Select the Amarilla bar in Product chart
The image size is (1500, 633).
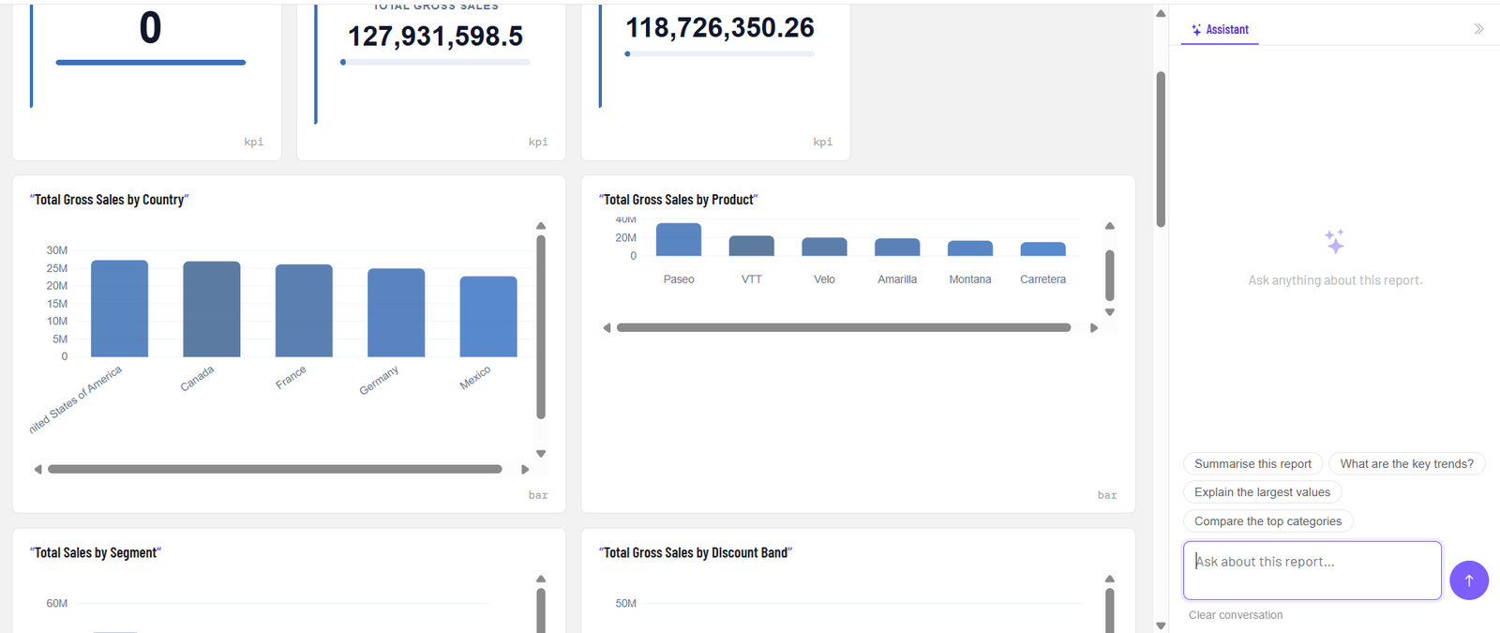tap(897, 247)
